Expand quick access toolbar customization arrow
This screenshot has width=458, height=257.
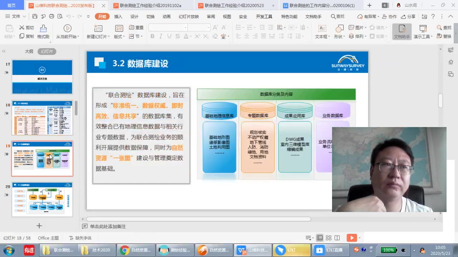(88, 16)
